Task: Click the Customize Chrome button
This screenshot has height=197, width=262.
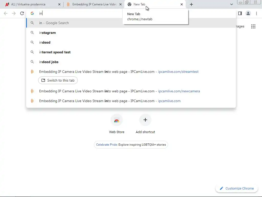Action: pyautogui.click(x=237, y=189)
